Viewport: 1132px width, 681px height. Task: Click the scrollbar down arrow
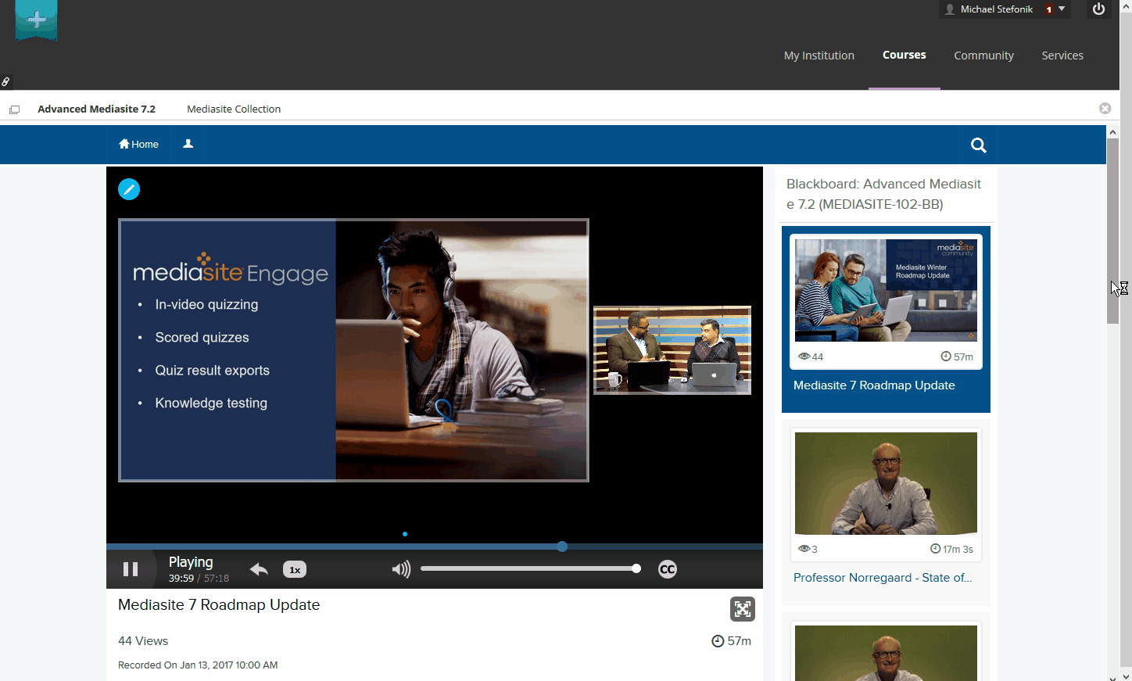1126,676
